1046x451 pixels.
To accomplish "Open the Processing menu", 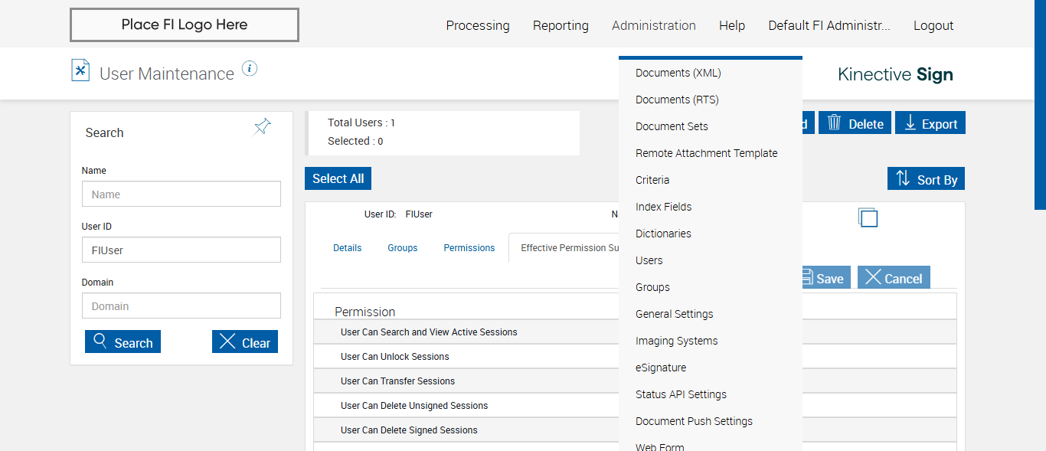I will click(x=477, y=25).
